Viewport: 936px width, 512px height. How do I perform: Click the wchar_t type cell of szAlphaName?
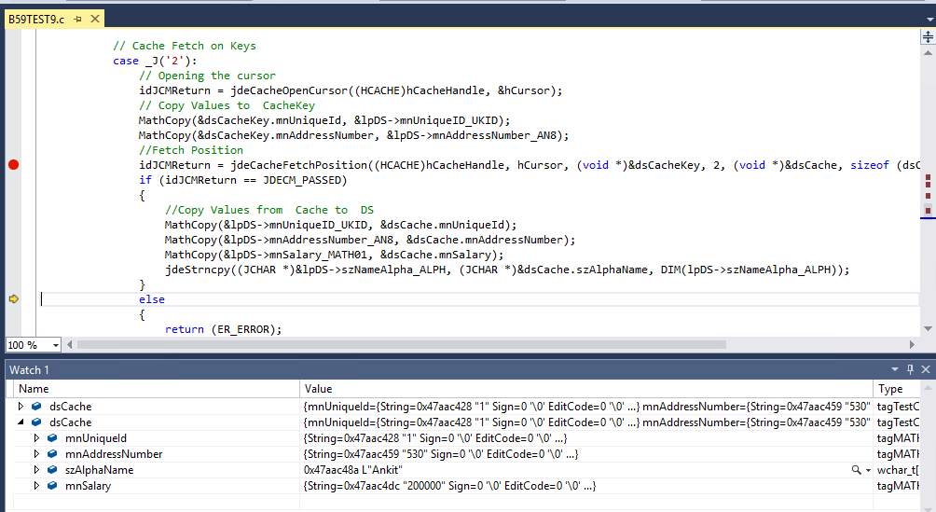click(898, 470)
